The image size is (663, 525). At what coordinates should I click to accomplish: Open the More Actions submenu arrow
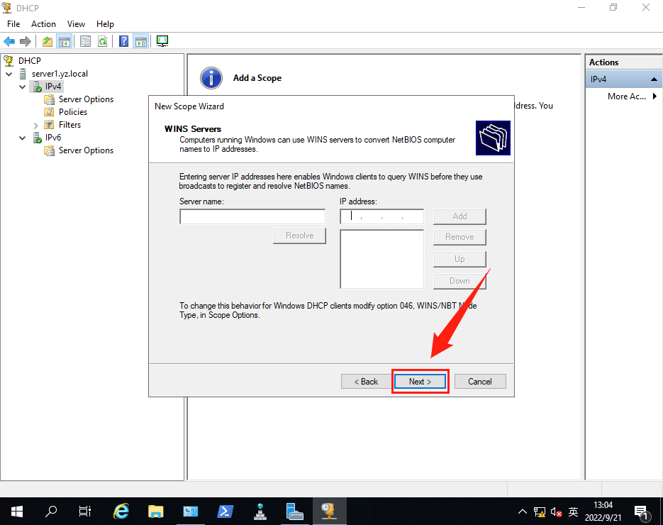pyautogui.click(x=654, y=96)
